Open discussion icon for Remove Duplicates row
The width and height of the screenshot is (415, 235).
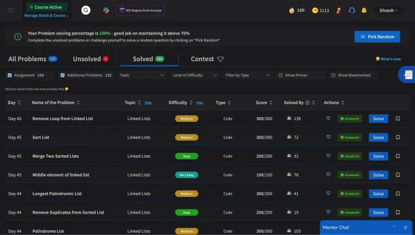(x=328, y=212)
